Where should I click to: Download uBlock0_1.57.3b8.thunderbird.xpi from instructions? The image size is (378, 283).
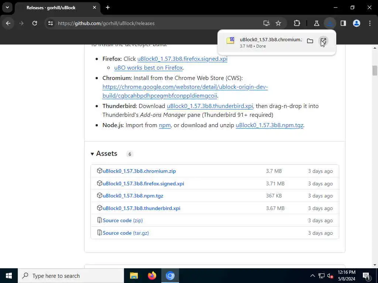coord(210,106)
